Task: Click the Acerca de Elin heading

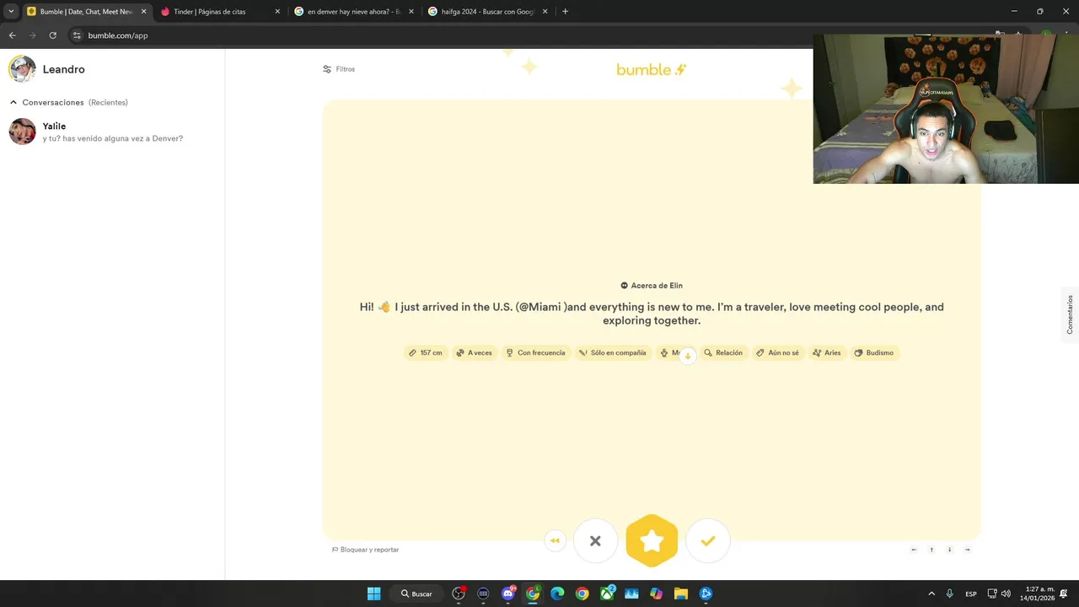Action: (x=652, y=286)
